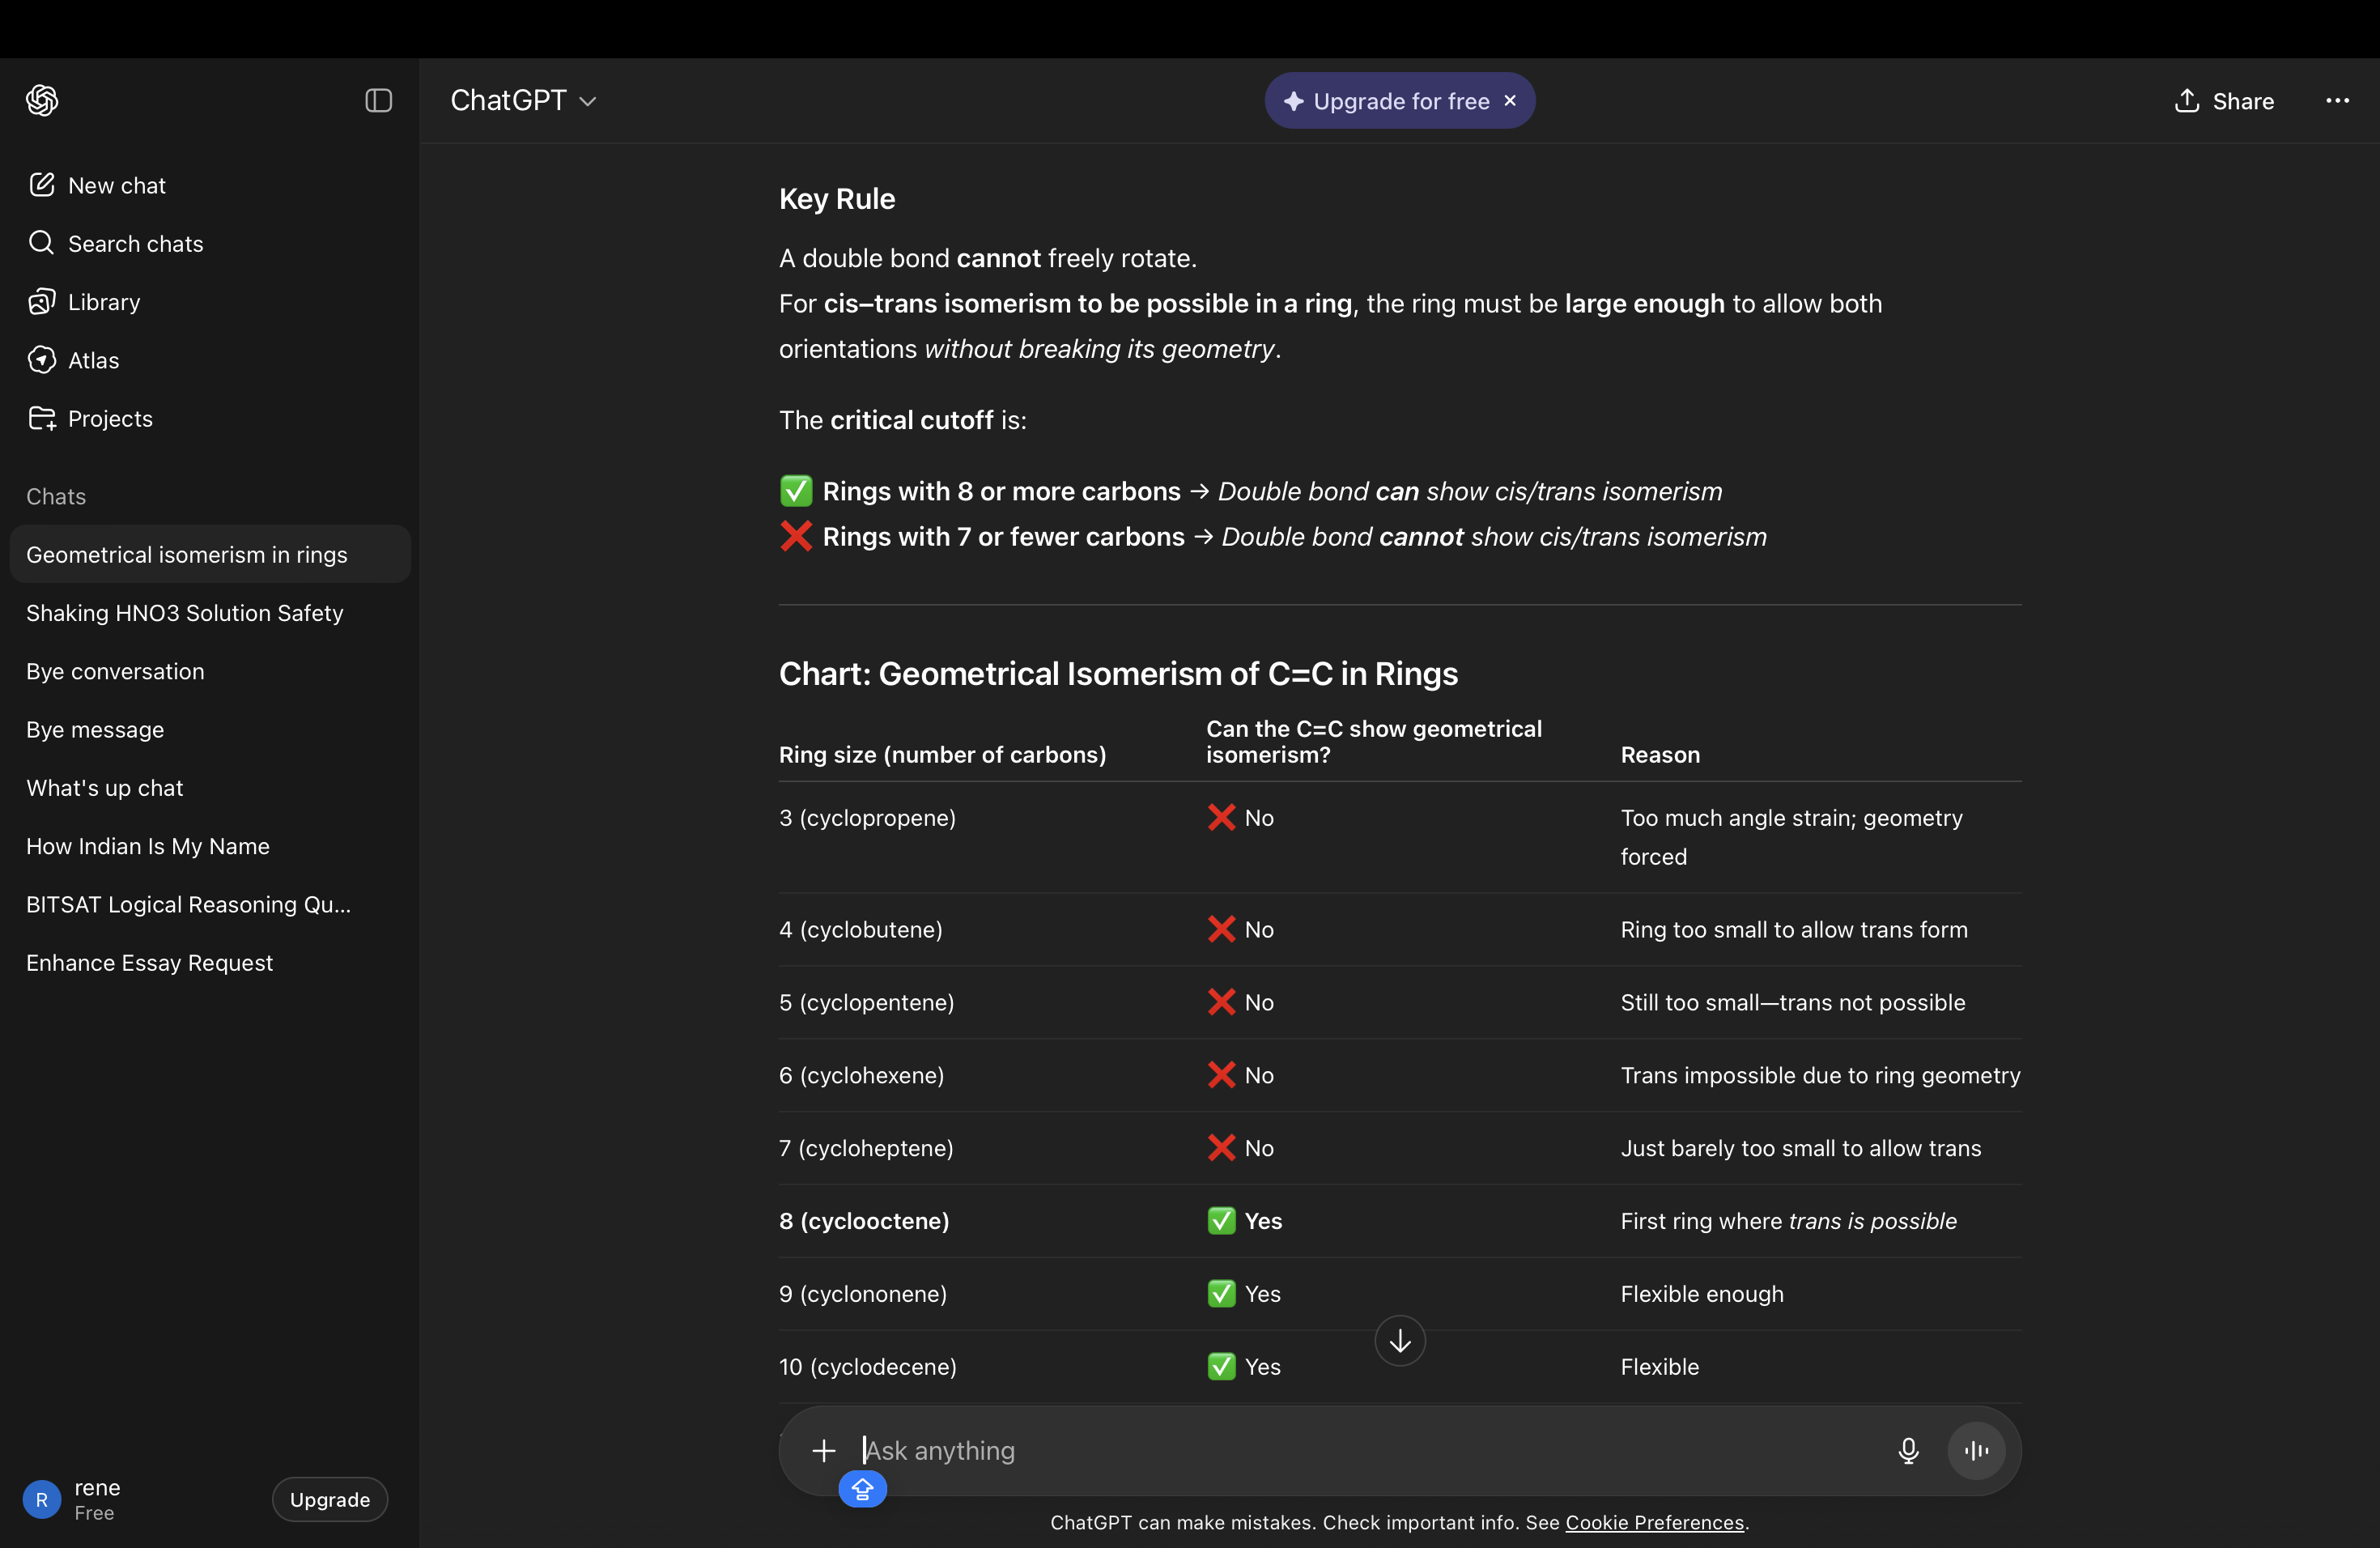Select the BITSAT Logical Reasoning chat
The width and height of the screenshot is (2380, 1548).
(x=188, y=904)
